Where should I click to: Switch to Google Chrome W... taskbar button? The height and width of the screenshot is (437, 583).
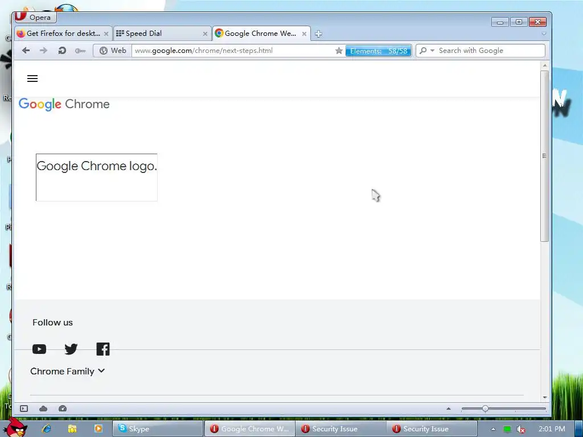[250, 429]
